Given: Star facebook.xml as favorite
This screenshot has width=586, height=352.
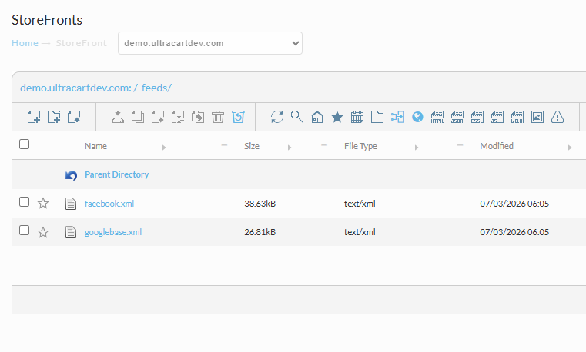Looking at the screenshot, I should click(43, 203).
